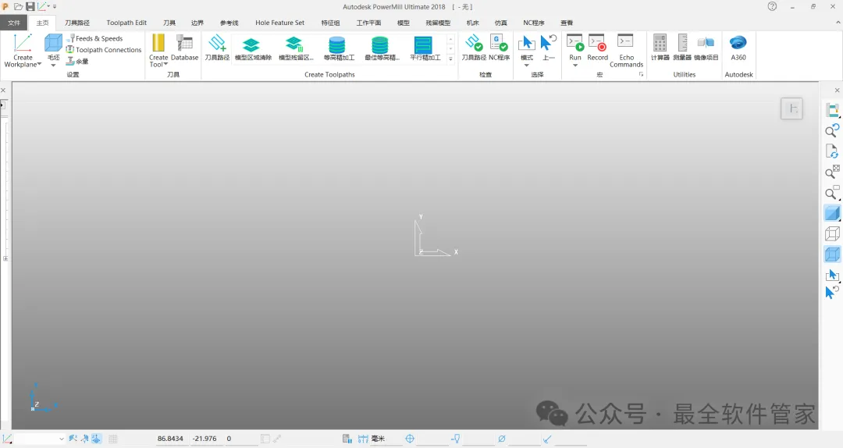Expand the tree node in left panel
The height and width of the screenshot is (448, 843).
5,258
